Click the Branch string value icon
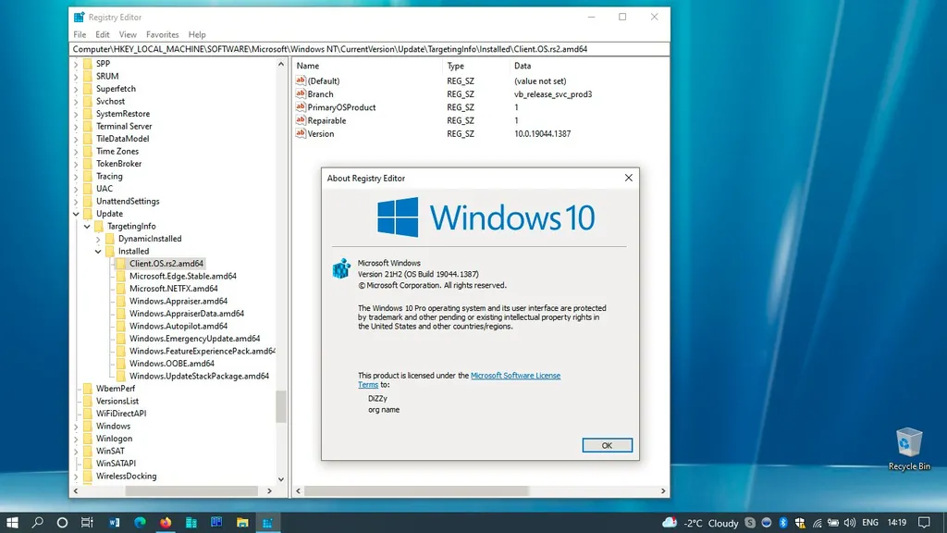The height and width of the screenshot is (533, 947). click(x=301, y=94)
